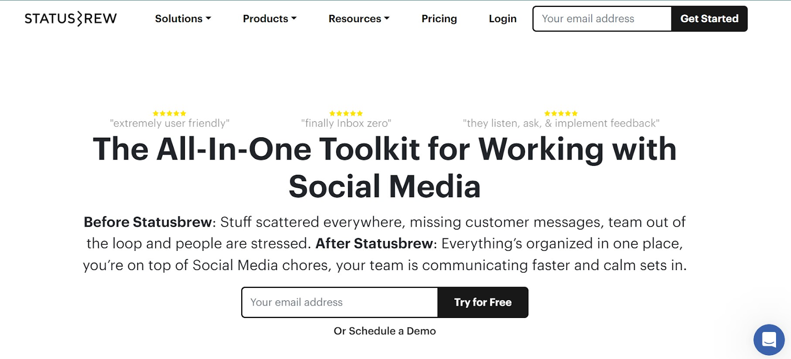Select the "finally Inbox zero" review text
Image resolution: width=791 pixels, height=359 pixels.
[346, 123]
